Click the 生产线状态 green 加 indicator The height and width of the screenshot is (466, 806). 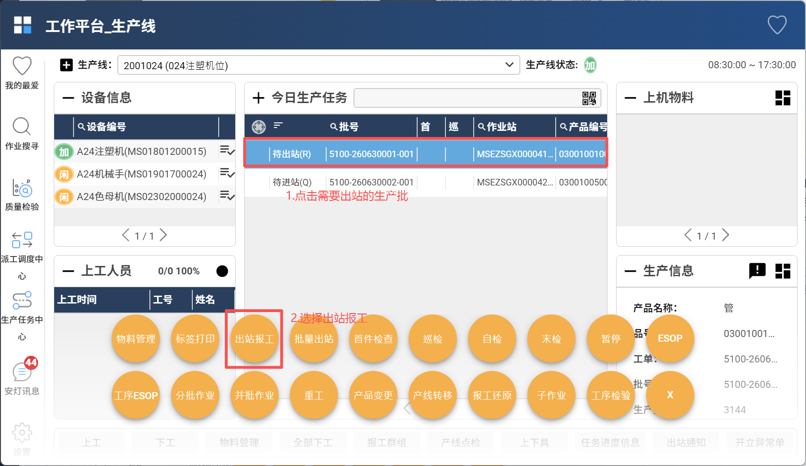tap(590, 65)
